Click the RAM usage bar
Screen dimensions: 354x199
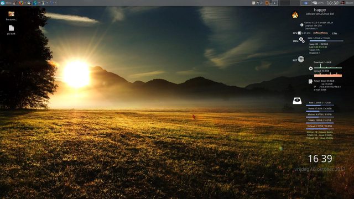(326, 41)
